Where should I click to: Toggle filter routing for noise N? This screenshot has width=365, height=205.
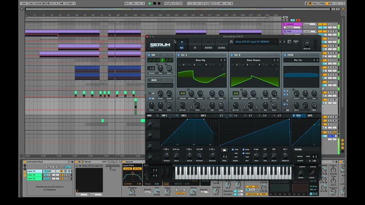click(285, 101)
